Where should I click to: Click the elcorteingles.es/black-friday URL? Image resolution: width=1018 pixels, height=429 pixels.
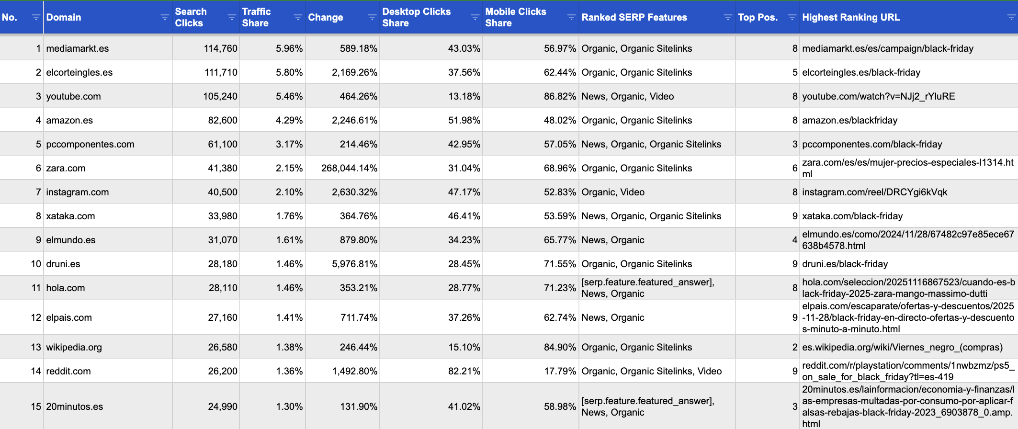[861, 72]
